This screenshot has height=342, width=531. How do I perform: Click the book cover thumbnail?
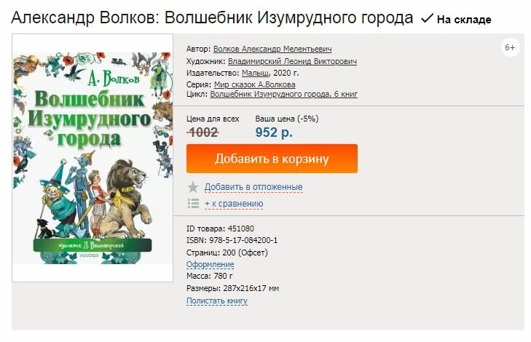(93, 158)
